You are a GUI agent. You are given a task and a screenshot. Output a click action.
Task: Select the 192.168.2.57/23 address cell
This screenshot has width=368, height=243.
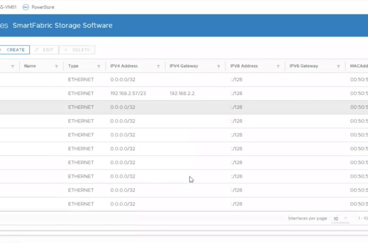pyautogui.click(x=128, y=93)
